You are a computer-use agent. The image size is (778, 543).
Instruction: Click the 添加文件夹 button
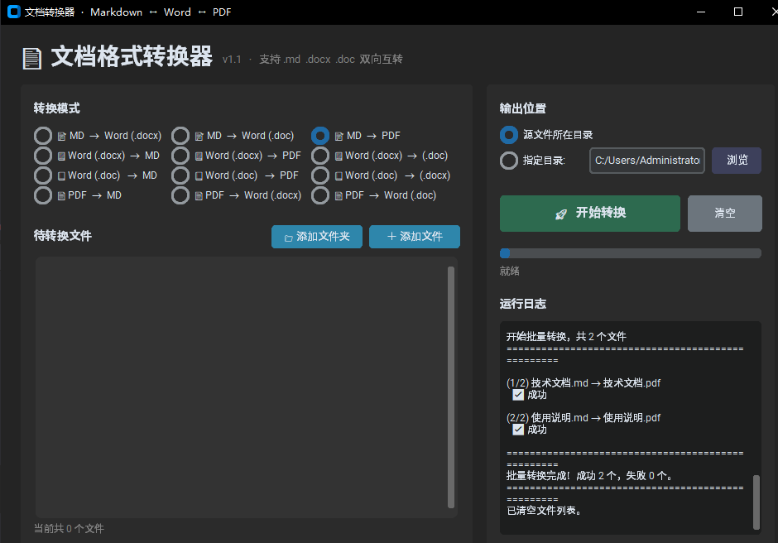point(316,237)
